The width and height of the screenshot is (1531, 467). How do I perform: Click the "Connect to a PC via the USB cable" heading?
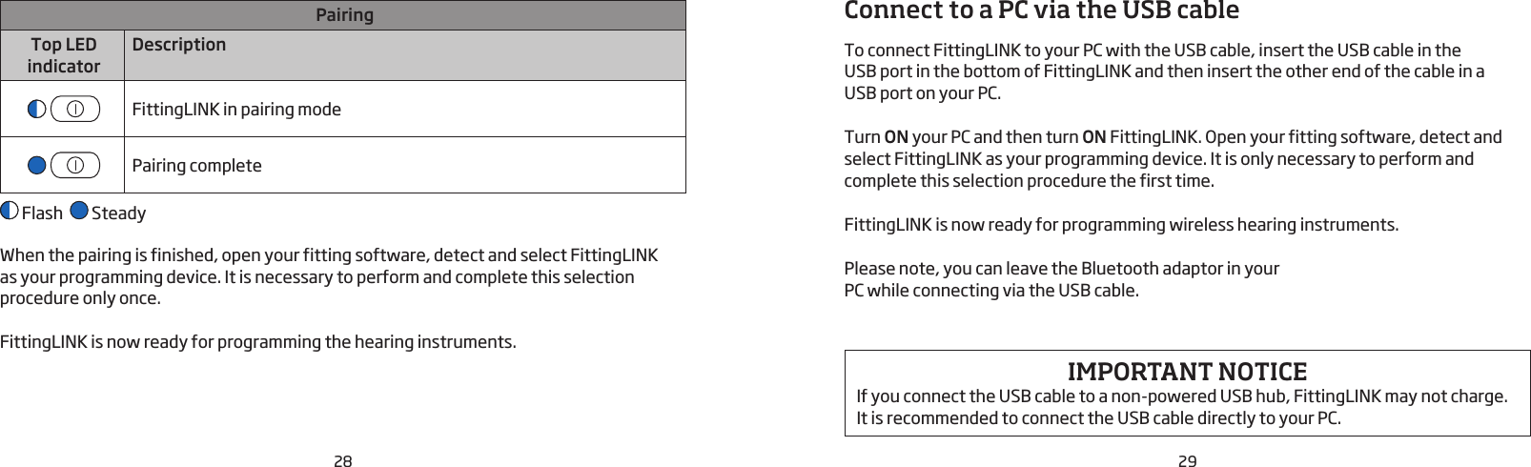(1041, 11)
